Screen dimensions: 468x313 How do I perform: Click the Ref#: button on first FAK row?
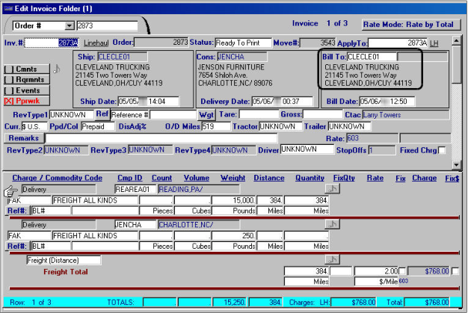pos(17,211)
